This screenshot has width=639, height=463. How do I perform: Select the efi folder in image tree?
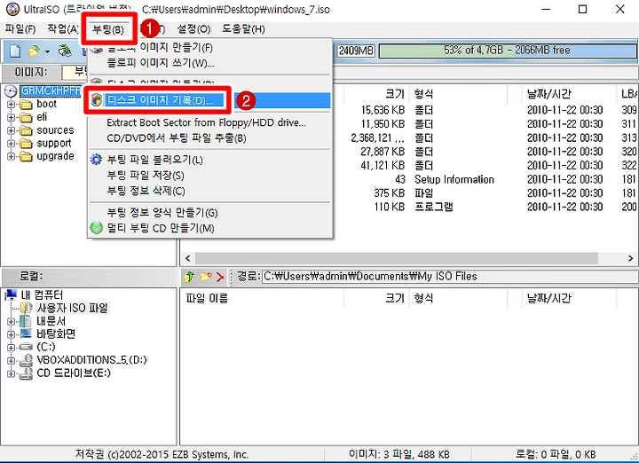coord(42,117)
